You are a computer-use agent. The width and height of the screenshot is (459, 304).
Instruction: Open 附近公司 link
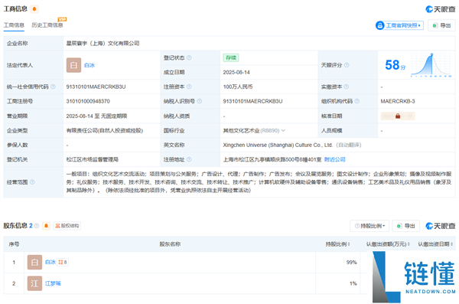(334, 159)
